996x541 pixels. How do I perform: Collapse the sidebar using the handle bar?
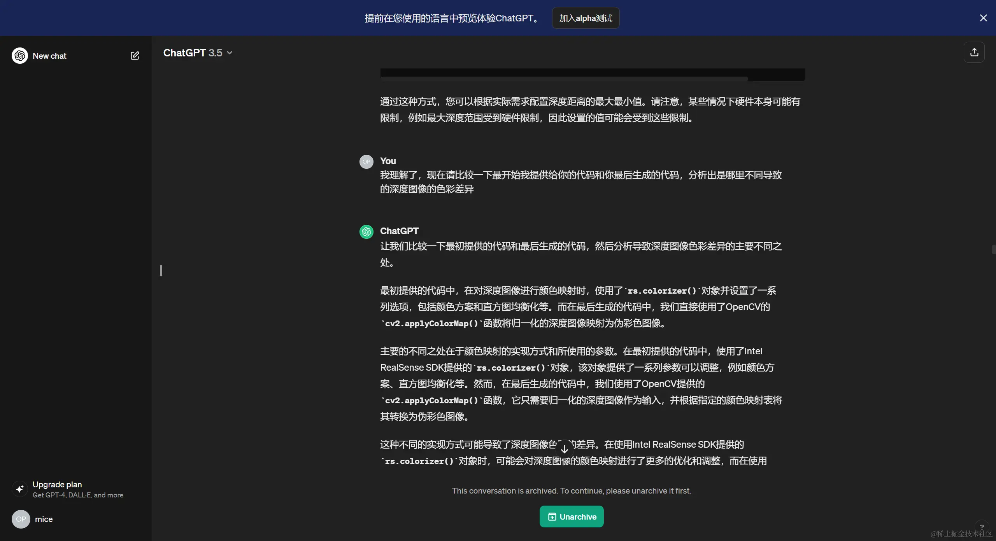161,271
